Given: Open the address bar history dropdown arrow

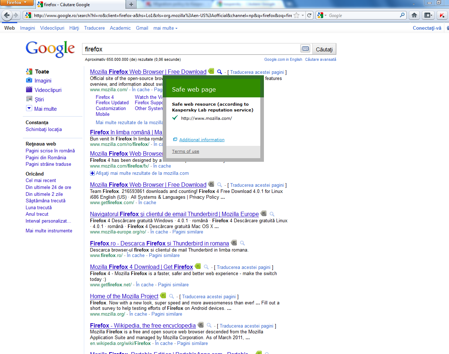Looking at the screenshot, I should click(303, 15).
